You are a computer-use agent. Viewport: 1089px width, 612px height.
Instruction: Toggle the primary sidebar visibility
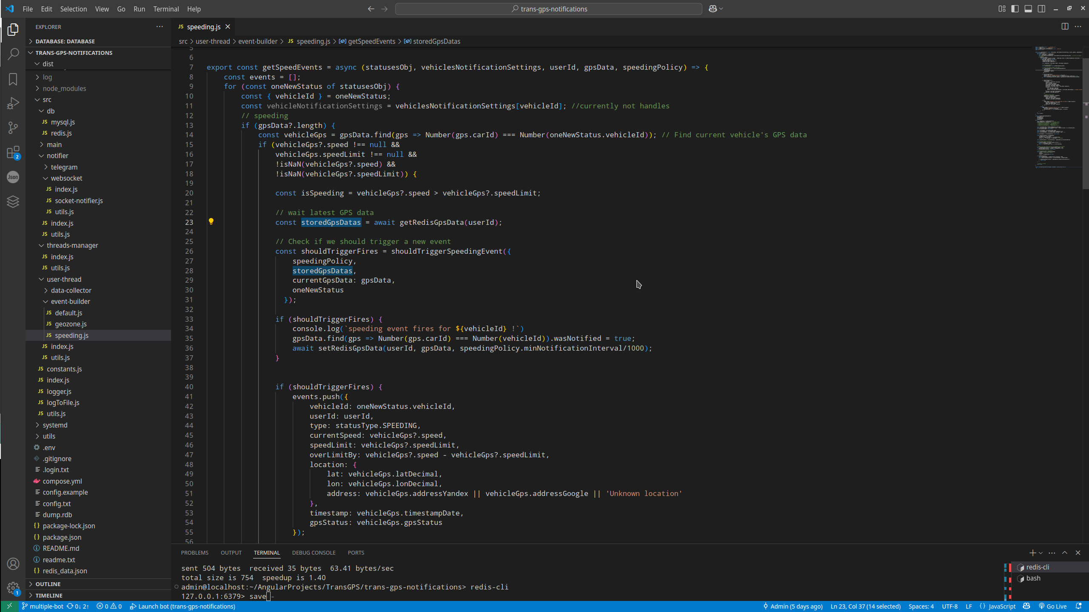(1015, 9)
